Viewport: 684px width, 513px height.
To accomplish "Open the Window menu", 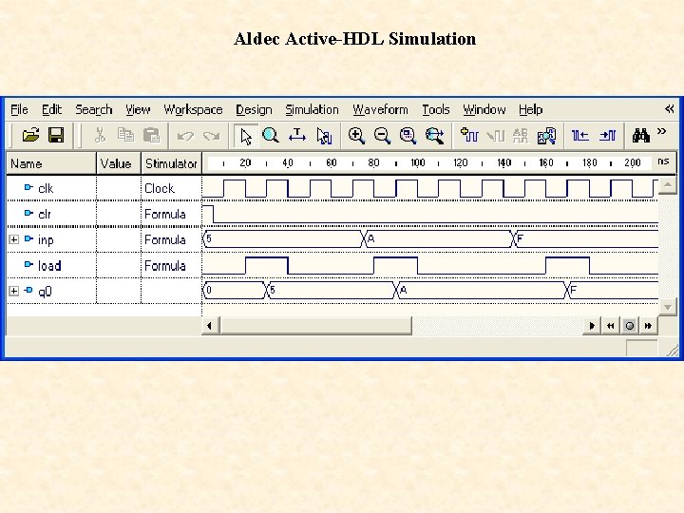I will (484, 109).
